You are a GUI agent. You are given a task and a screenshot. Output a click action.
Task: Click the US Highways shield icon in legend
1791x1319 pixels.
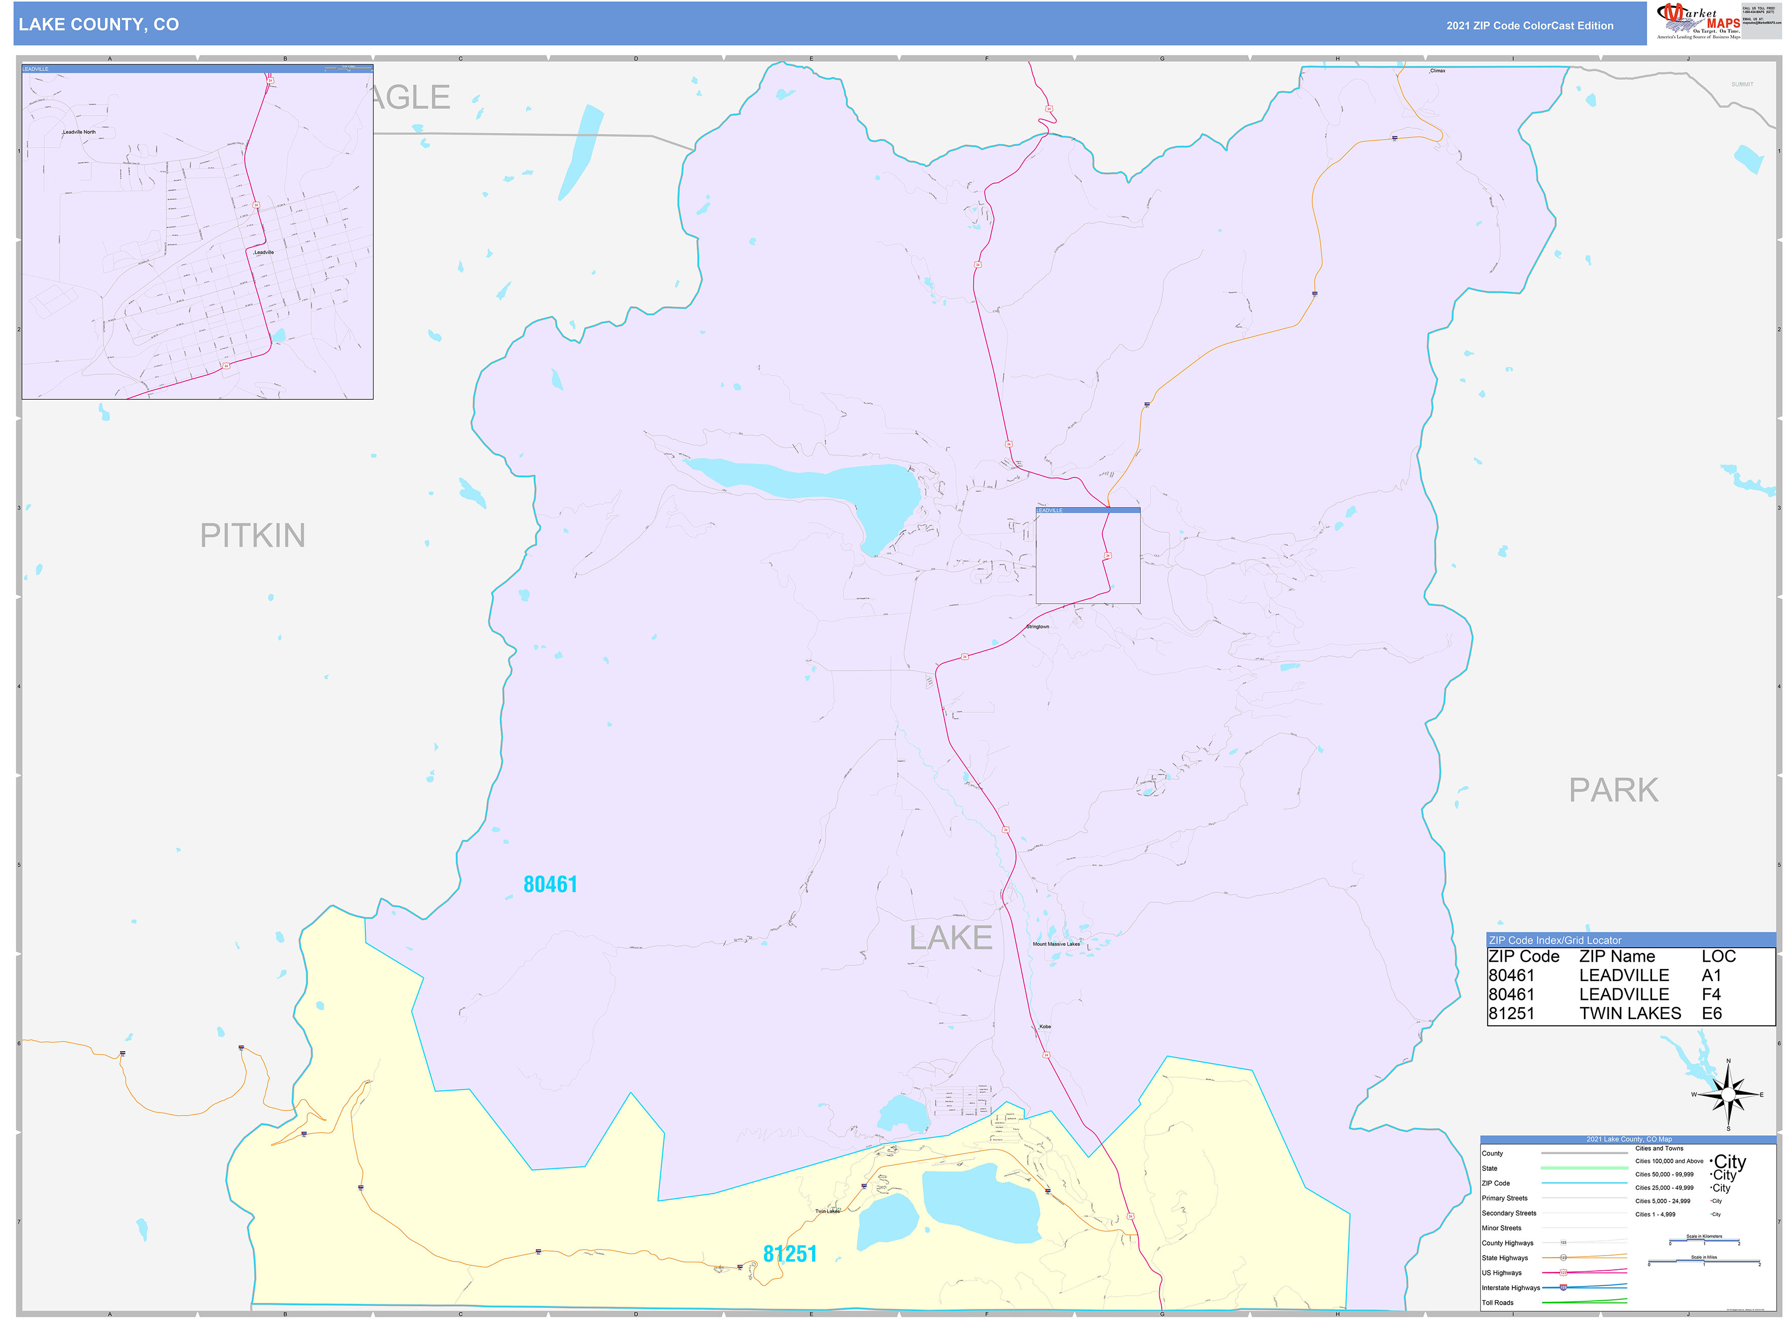click(1564, 1272)
